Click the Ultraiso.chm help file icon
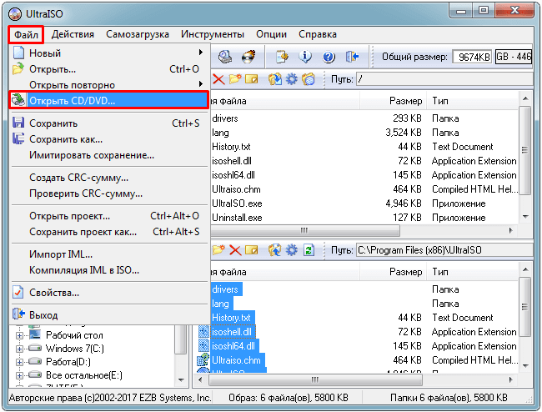 (203, 360)
